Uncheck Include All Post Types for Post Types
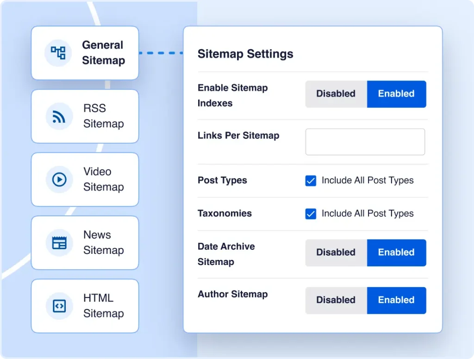 [310, 181]
